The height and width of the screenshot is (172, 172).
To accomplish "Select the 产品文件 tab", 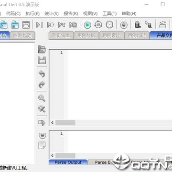I will pos(161,35).
